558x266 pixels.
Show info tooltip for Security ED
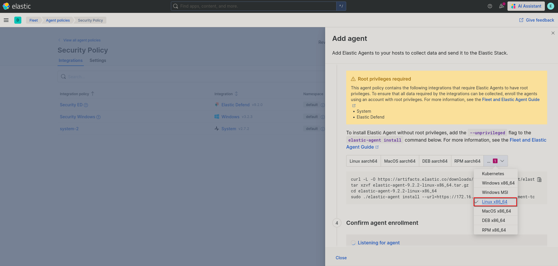86,105
